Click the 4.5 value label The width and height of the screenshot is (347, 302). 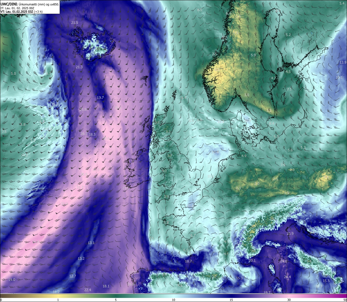(288, 72)
